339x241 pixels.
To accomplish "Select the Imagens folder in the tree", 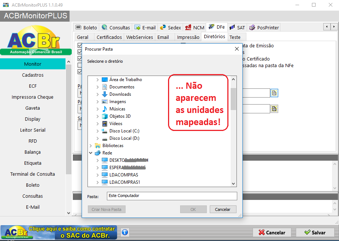I will [x=118, y=102].
